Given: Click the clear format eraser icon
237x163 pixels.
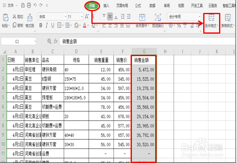Looking at the screenshot, I should click(x=93, y=25).
